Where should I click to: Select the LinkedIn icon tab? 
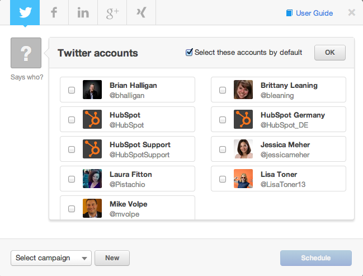click(x=83, y=12)
